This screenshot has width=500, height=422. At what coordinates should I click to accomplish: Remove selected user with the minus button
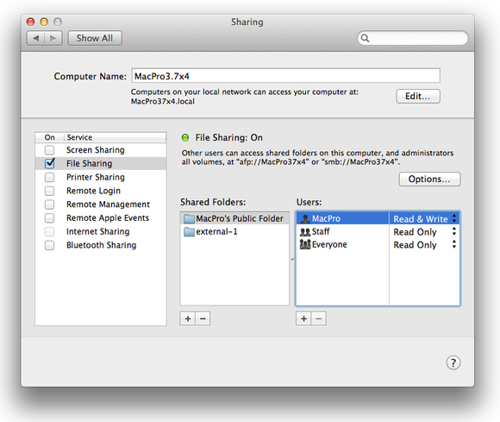319,318
